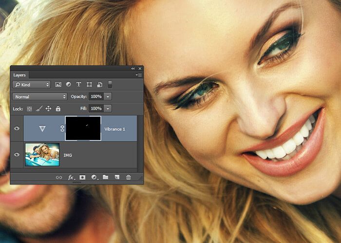Select the Vibrance 1 layer mask thumbnail
This screenshot has width=341, height=243.
coord(83,128)
